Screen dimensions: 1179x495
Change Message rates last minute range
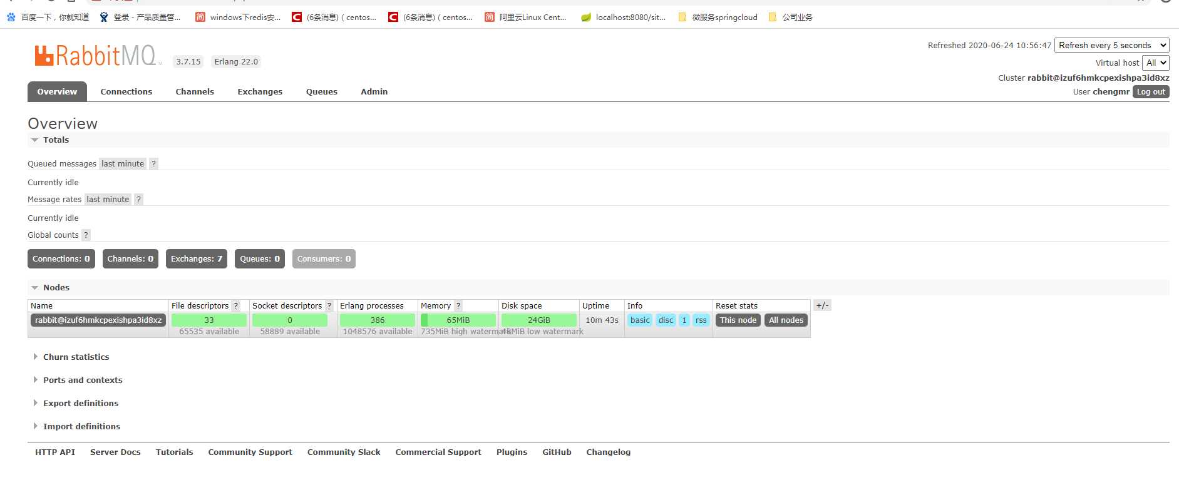pos(108,200)
